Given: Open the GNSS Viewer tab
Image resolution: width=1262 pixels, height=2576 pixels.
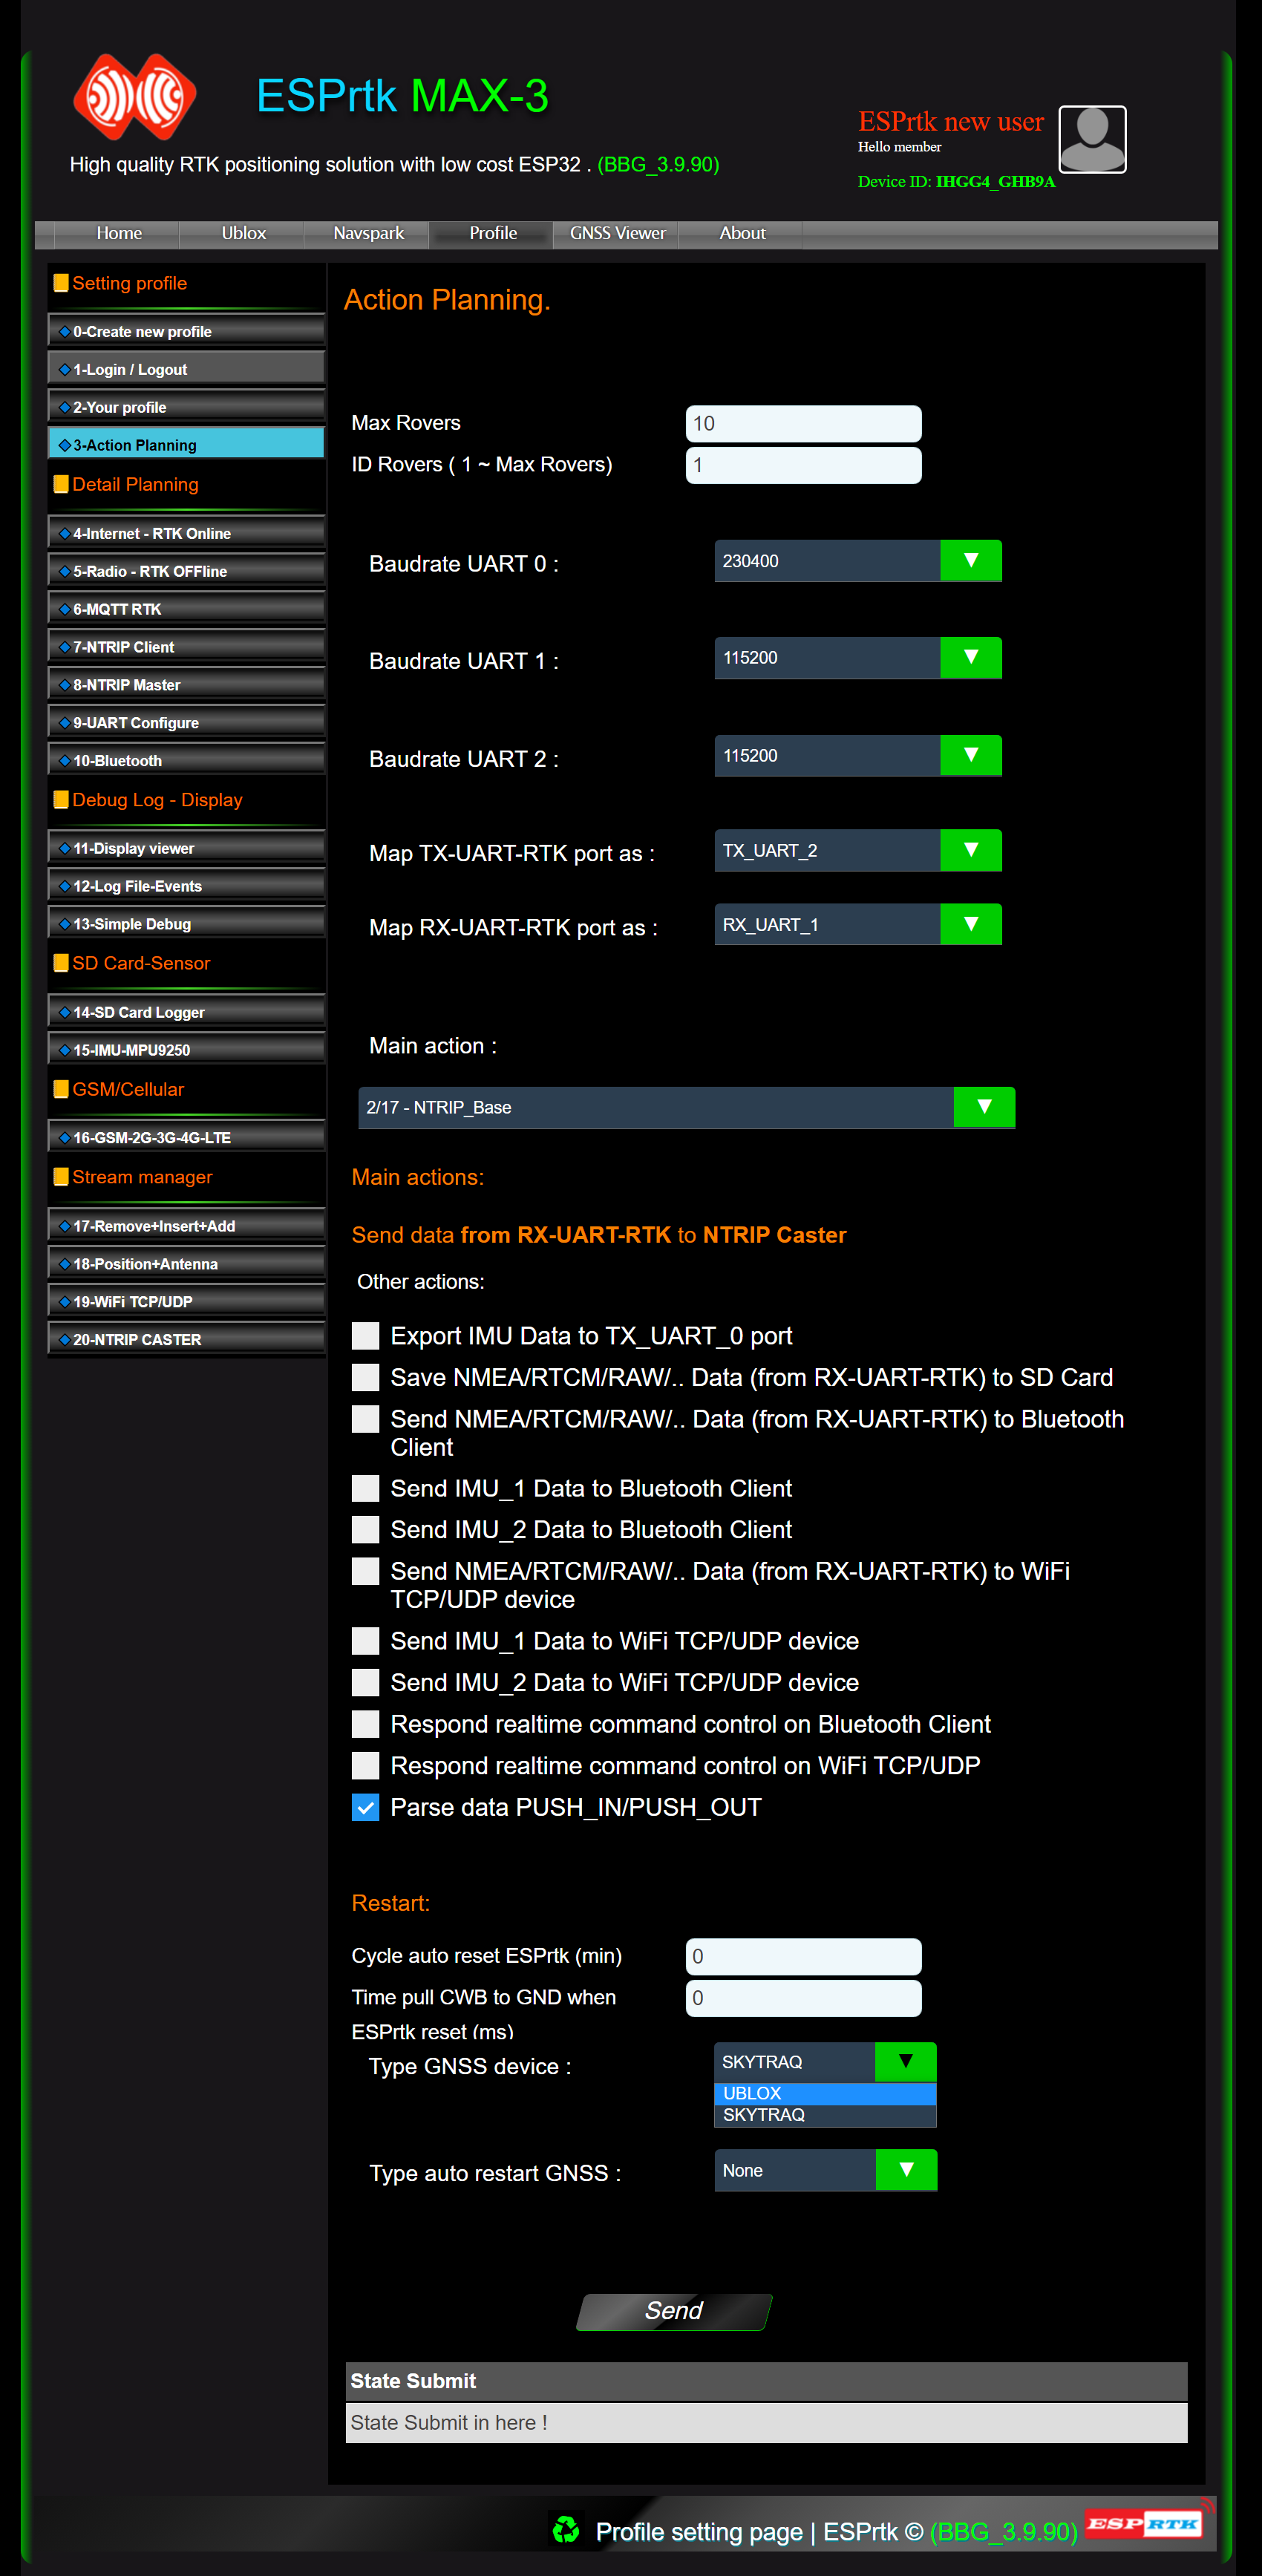Looking at the screenshot, I should click(617, 233).
